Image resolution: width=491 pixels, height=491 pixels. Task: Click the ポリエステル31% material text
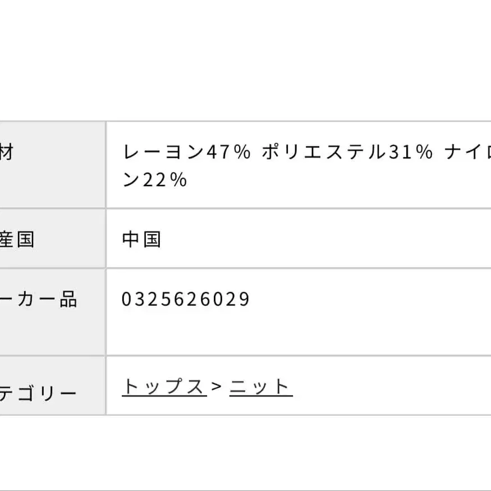pyautogui.click(x=347, y=152)
